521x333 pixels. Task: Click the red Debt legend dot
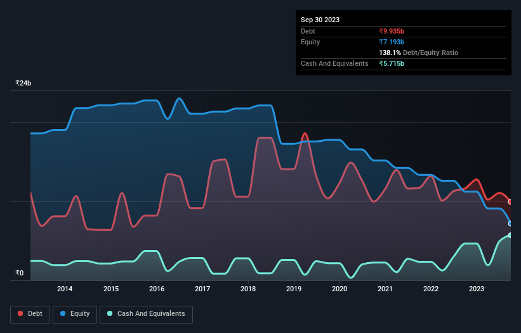[x=20, y=313]
